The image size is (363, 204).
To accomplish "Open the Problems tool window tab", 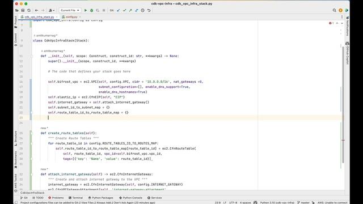I will click(56, 198).
